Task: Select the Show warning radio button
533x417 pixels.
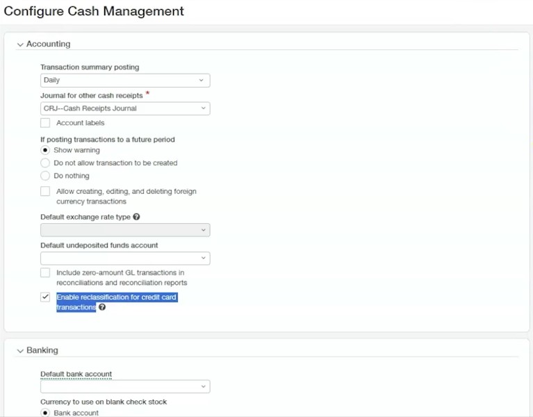Action: point(45,150)
